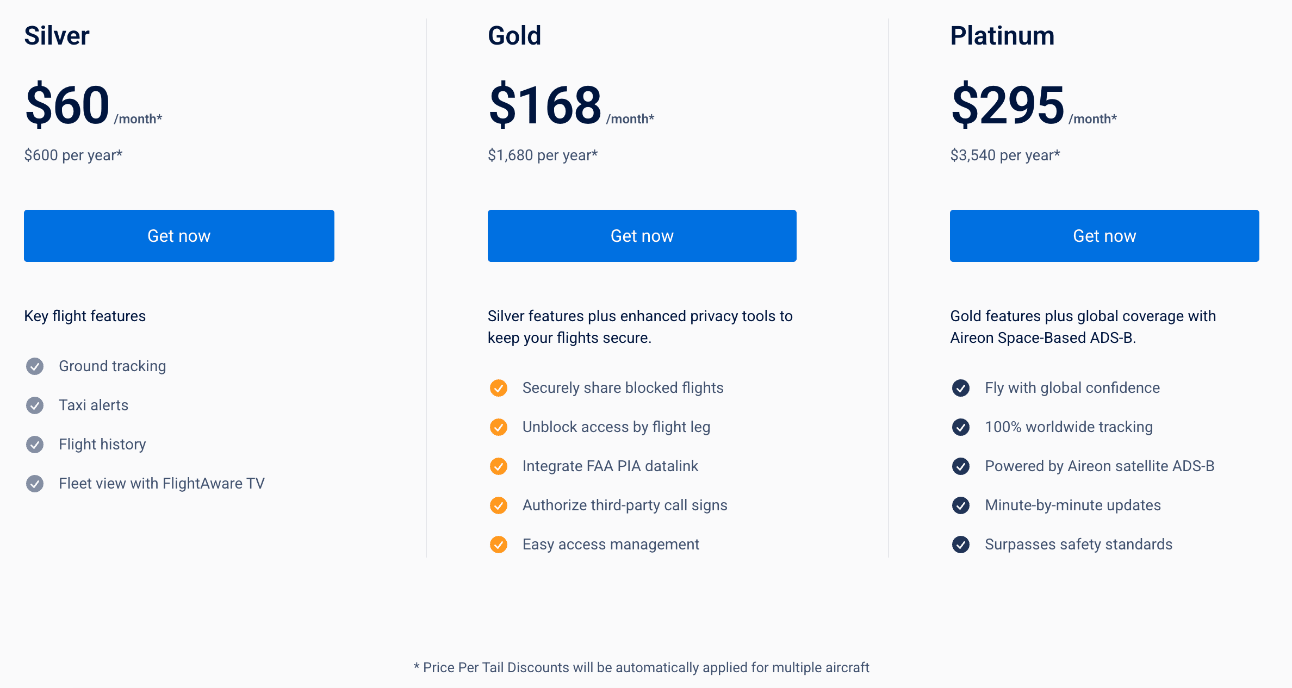This screenshot has height=688, width=1292.
Task: Click the orange check beside Easy access management
Action: pyautogui.click(x=499, y=545)
